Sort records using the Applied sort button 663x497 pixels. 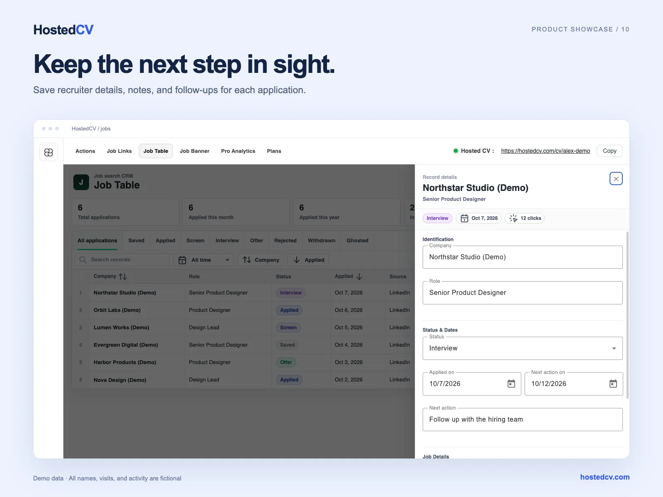(x=308, y=260)
